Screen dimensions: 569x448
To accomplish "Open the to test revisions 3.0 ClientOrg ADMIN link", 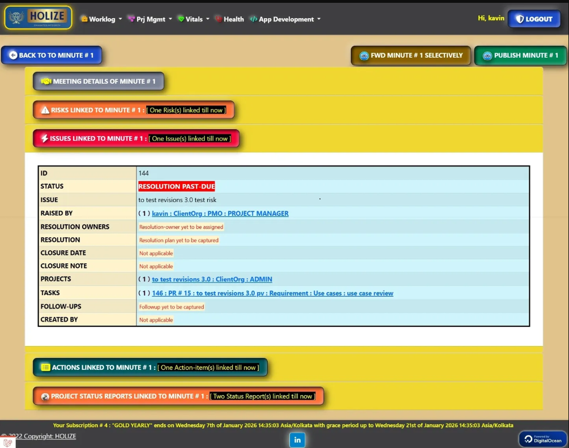I will pyautogui.click(x=212, y=279).
